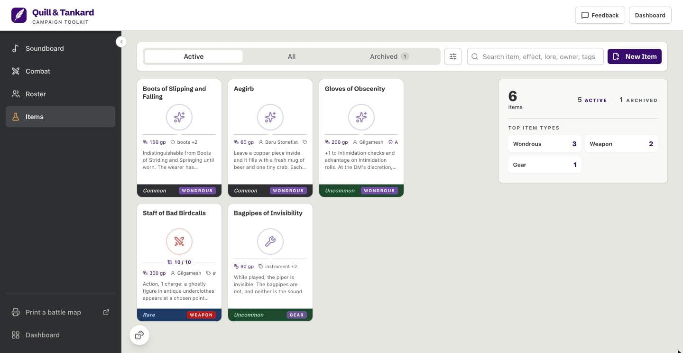Click the Dashboard grid icon in sidebar

click(16, 335)
